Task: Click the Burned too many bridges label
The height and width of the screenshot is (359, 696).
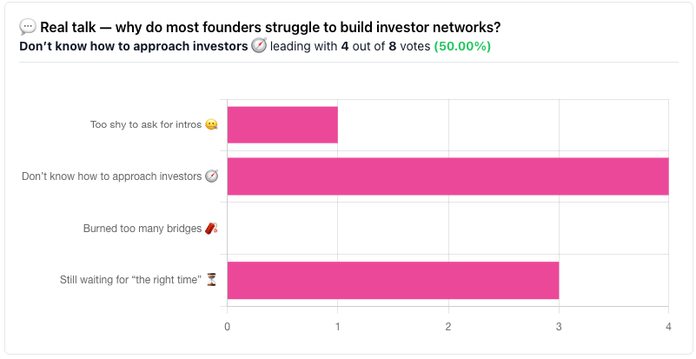Action: click(x=143, y=229)
